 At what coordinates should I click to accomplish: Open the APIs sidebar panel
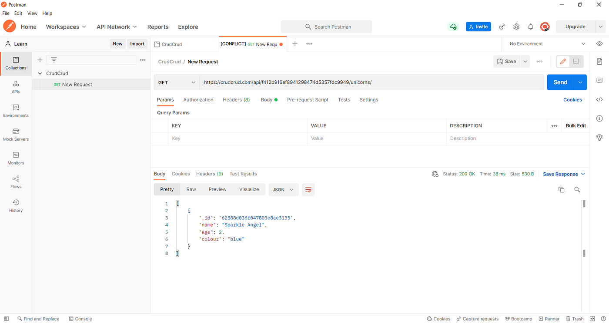(16, 88)
